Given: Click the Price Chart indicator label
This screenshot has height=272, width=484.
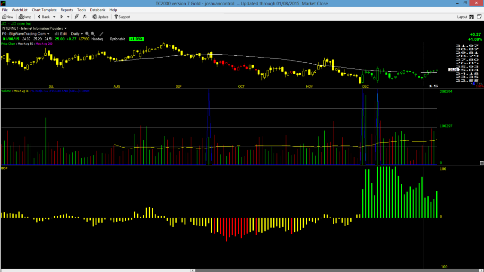Looking at the screenshot, I should [9, 44].
